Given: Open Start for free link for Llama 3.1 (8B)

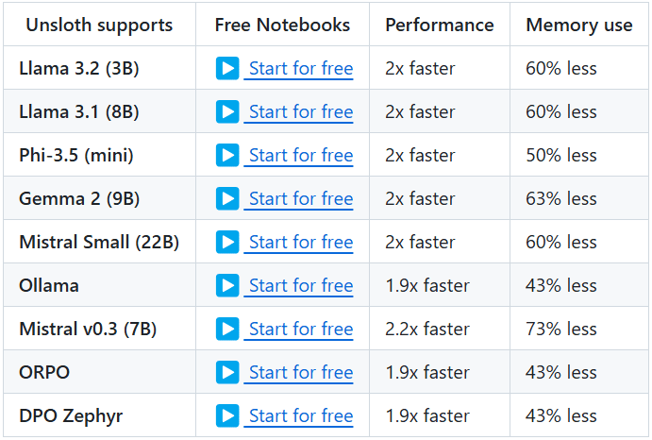Looking at the screenshot, I should tap(301, 112).
